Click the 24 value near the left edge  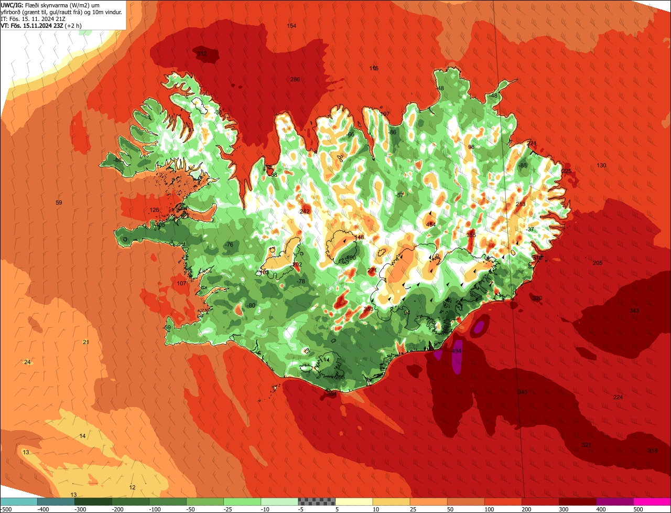tap(27, 362)
